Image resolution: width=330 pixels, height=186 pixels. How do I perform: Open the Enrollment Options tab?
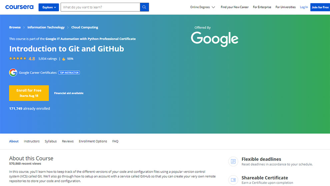(93, 141)
